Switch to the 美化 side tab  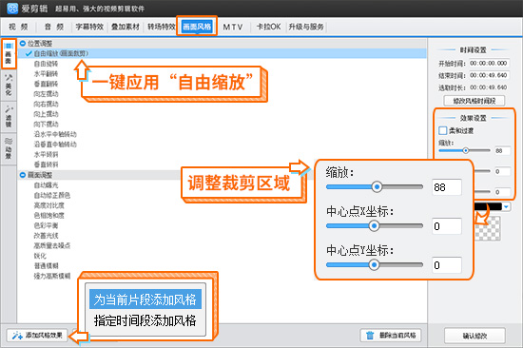pyautogui.click(x=9, y=85)
